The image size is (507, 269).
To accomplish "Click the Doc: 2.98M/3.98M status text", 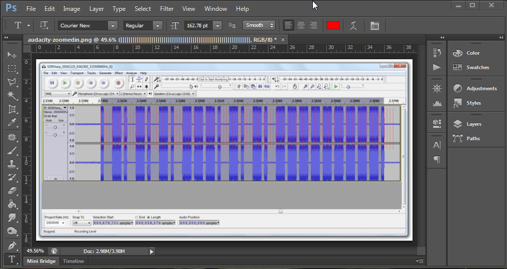I will coord(104,251).
